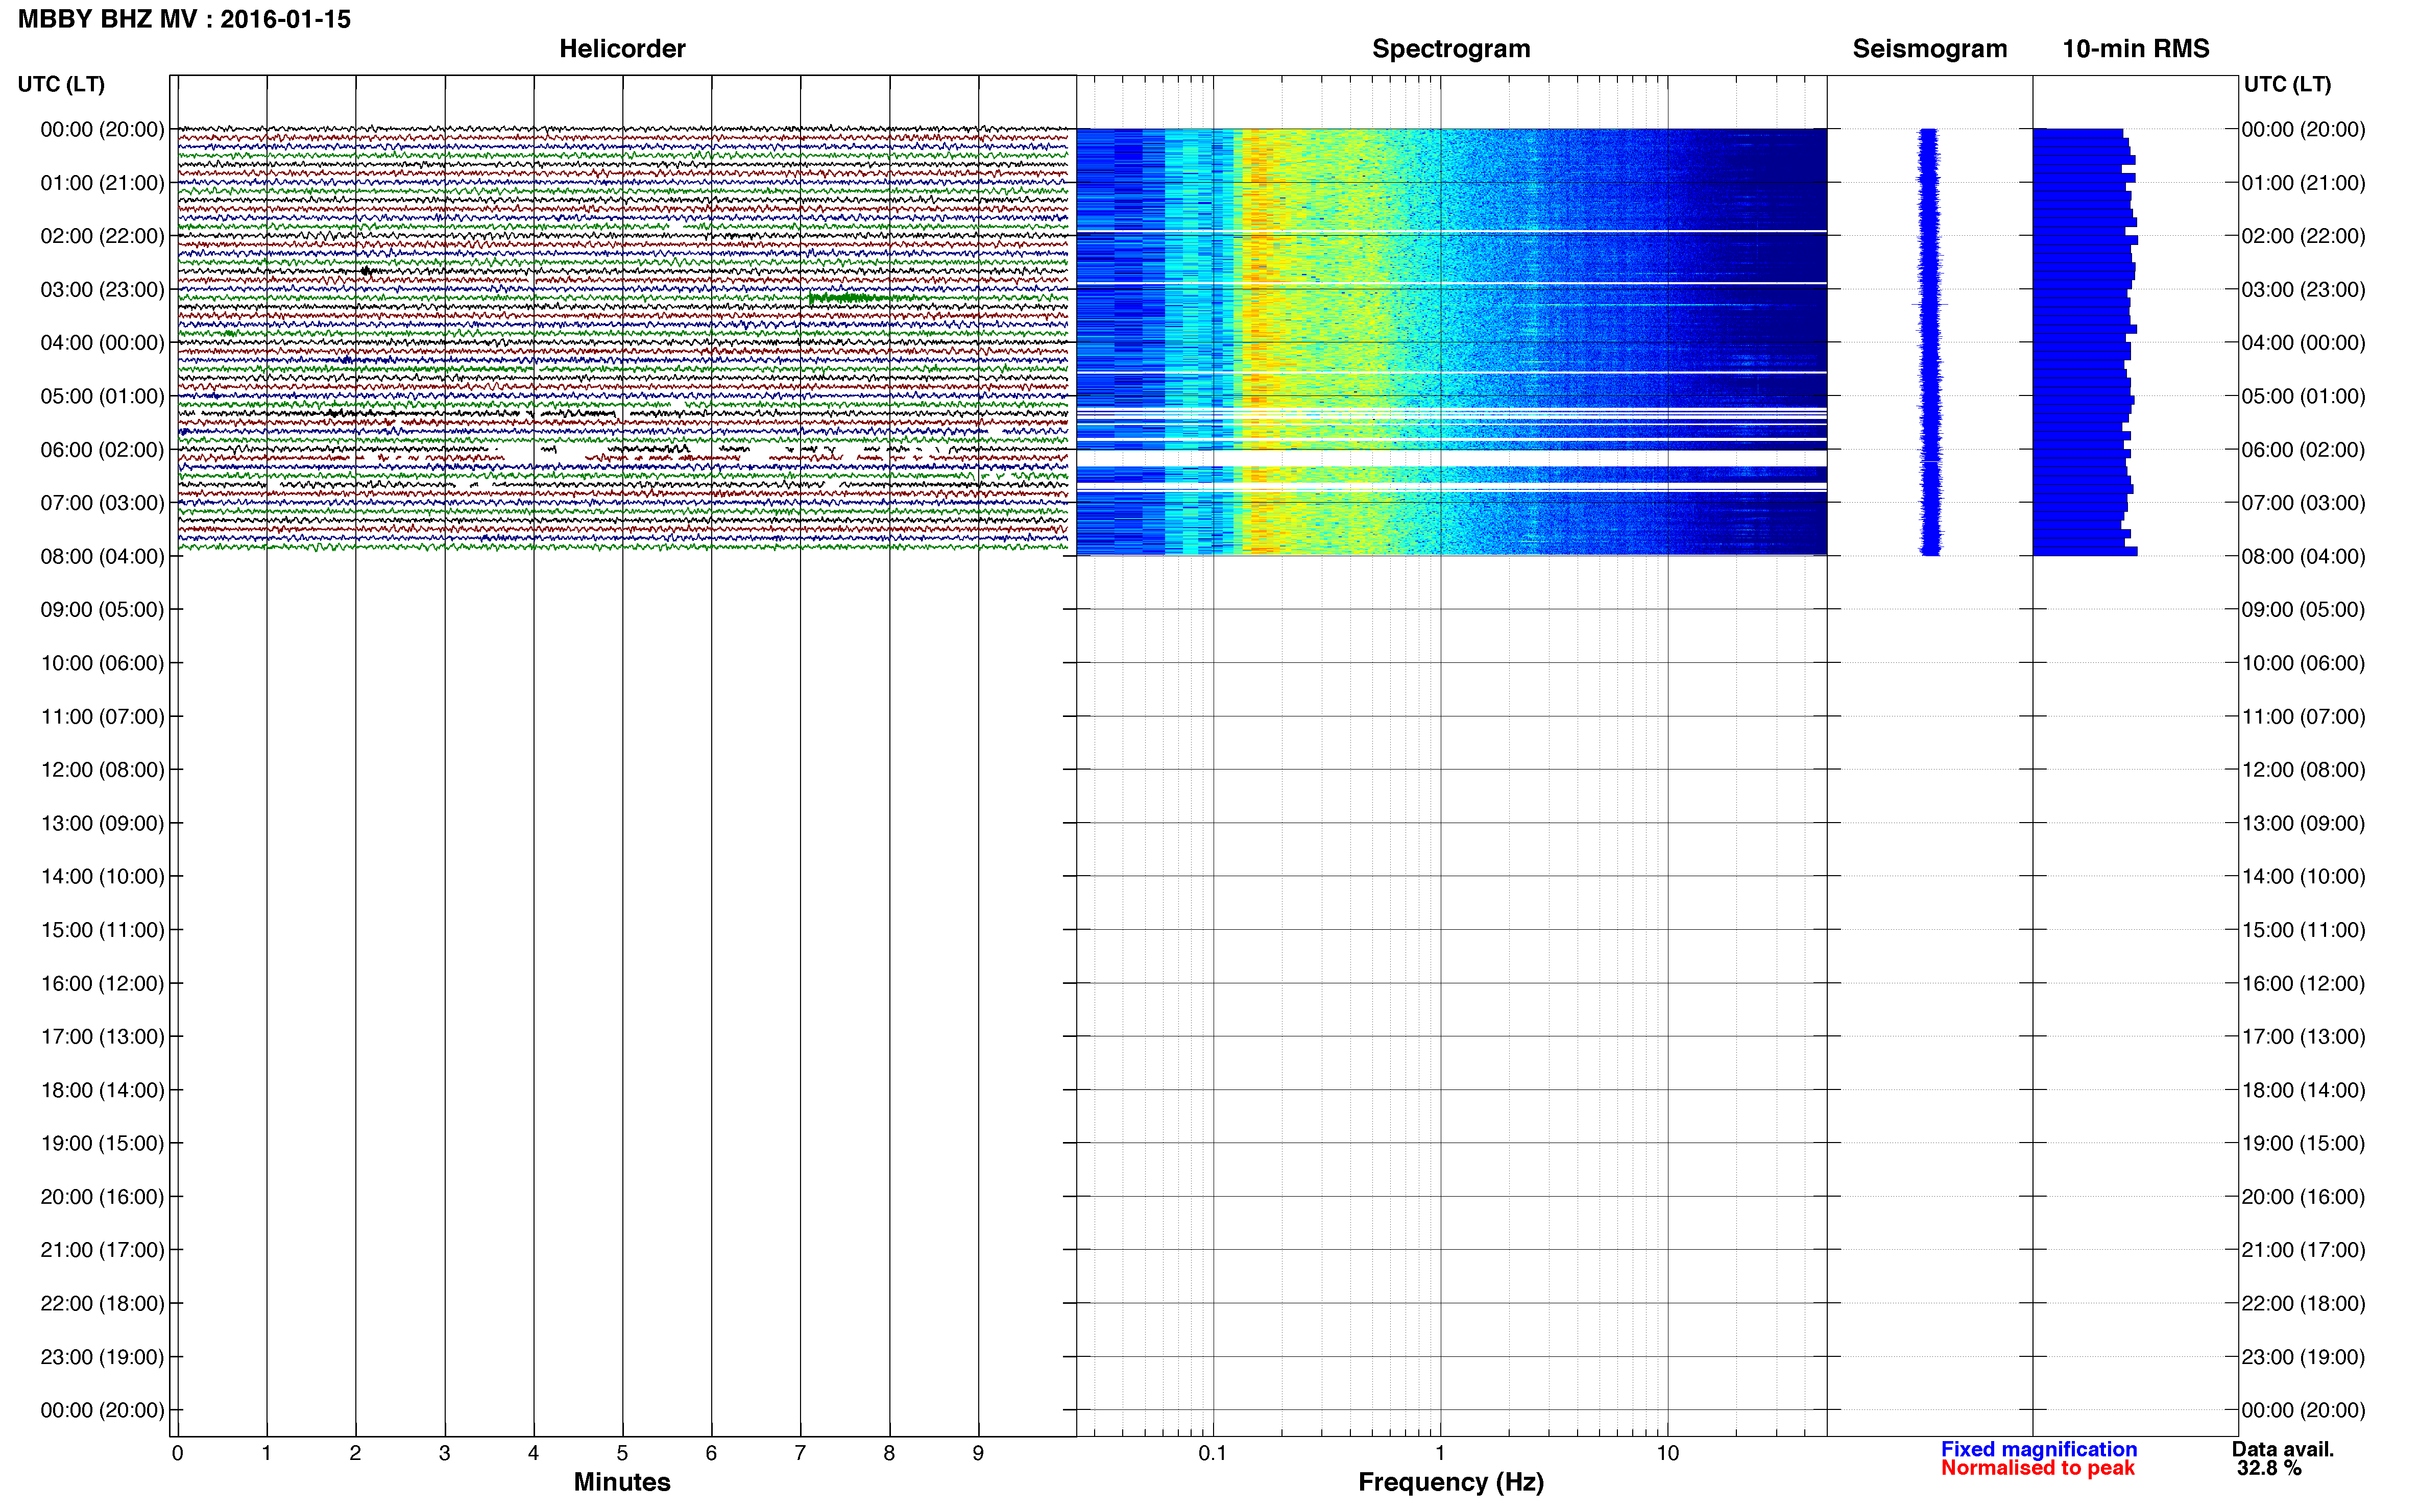Click "13:00 (09:00)" on the RMS-side time axis
The width and height of the screenshot is (2420, 1512).
(x=2303, y=823)
